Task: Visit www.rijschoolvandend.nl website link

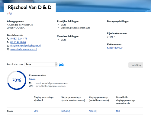Action: 24,49
